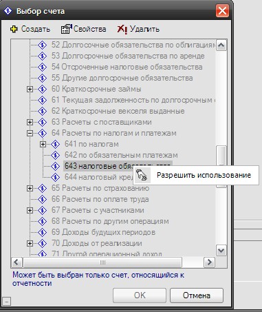This screenshot has width=262, height=312.
Task: Click the account icon for row 62
Action: 42,111
